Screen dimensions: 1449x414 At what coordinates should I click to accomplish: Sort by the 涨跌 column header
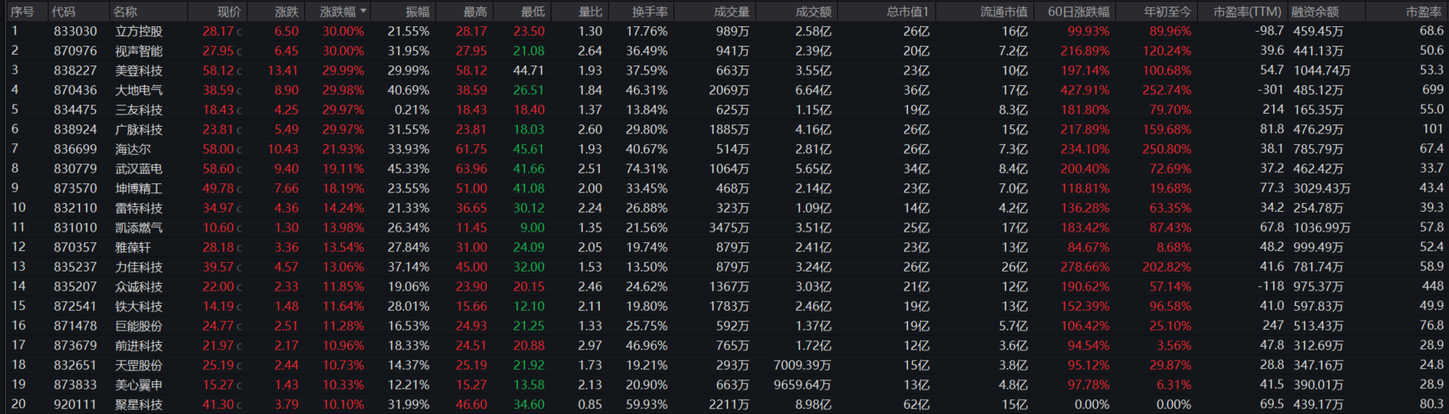tap(286, 11)
